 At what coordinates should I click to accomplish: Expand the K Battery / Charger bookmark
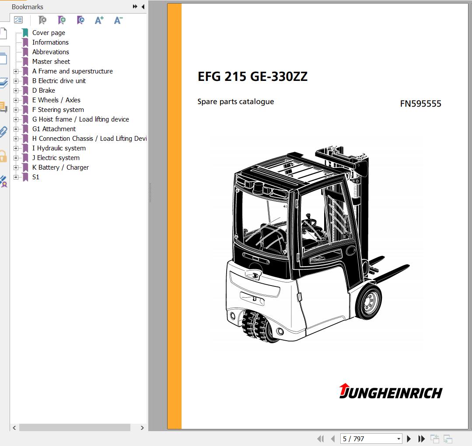coord(16,167)
